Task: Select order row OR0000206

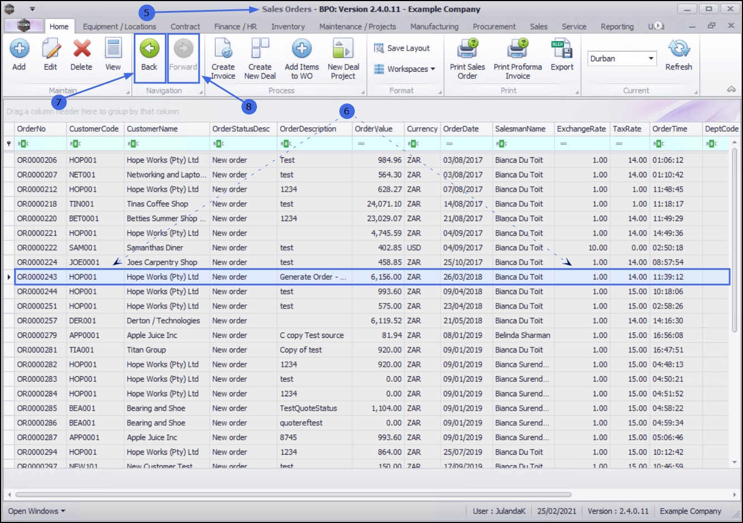Action: (371, 160)
